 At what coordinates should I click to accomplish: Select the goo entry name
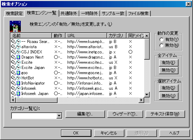[24, 73]
